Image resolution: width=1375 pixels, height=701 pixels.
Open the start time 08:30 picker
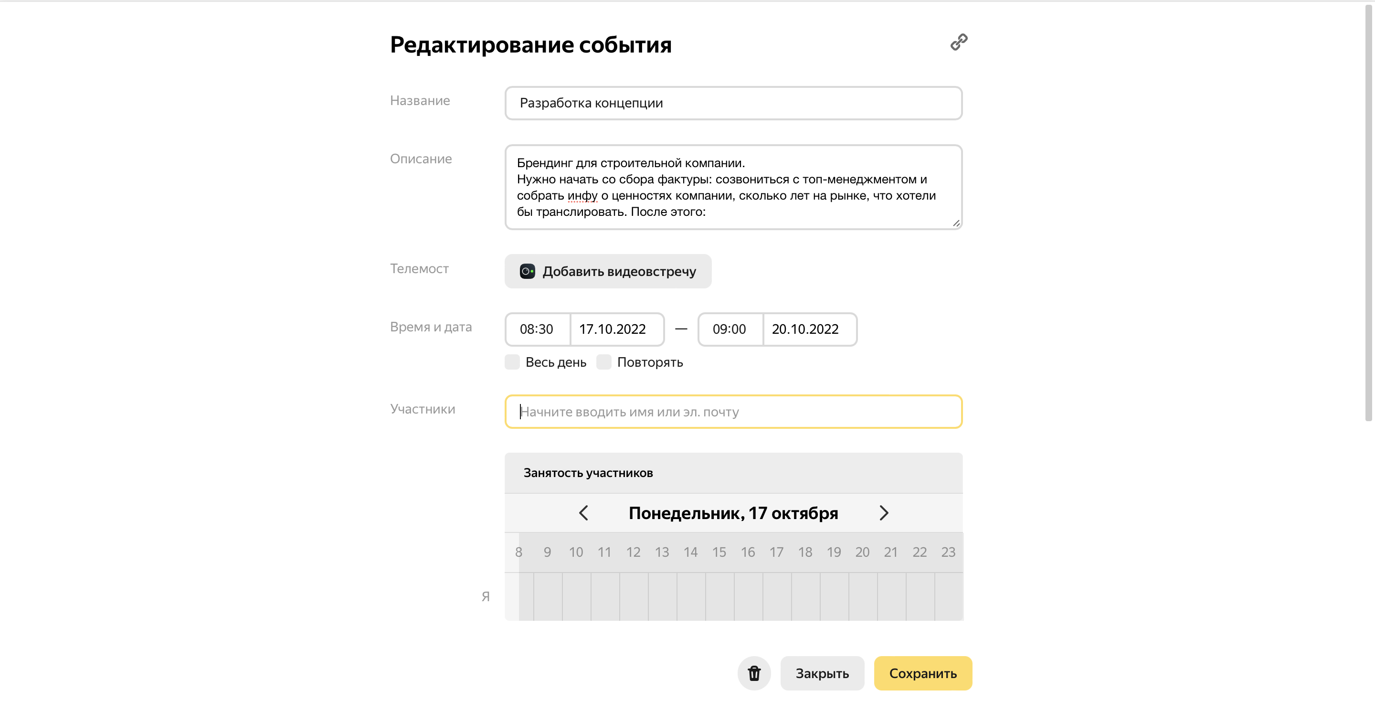coord(537,329)
